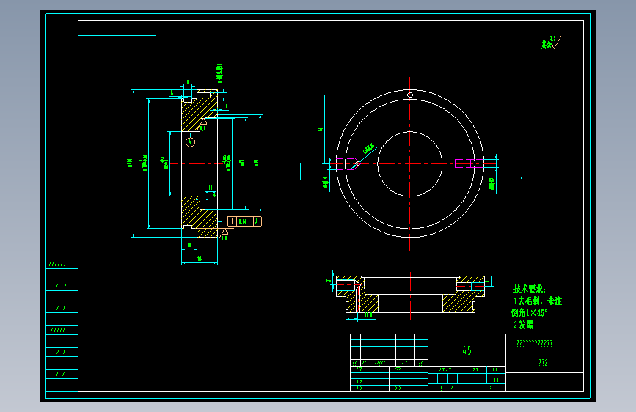Click the small hole atop the circular view

click(x=409, y=95)
